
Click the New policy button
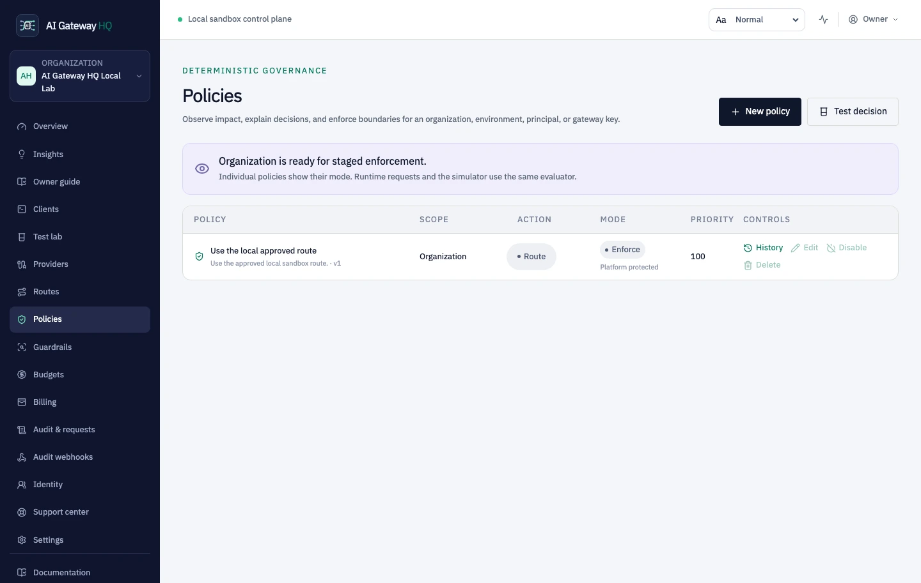pyautogui.click(x=760, y=112)
